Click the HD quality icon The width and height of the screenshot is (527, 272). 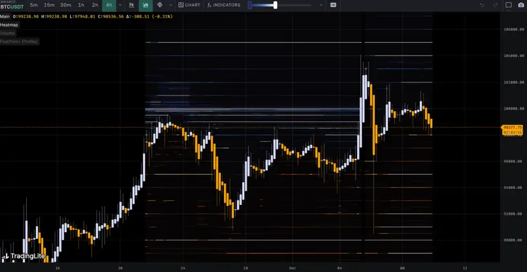333,5
